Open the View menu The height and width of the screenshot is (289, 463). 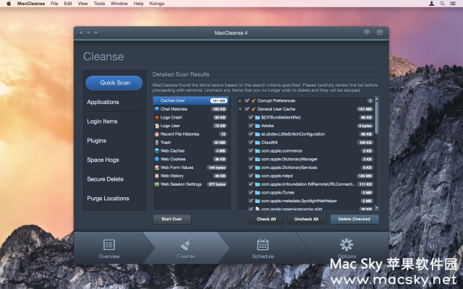83,4
